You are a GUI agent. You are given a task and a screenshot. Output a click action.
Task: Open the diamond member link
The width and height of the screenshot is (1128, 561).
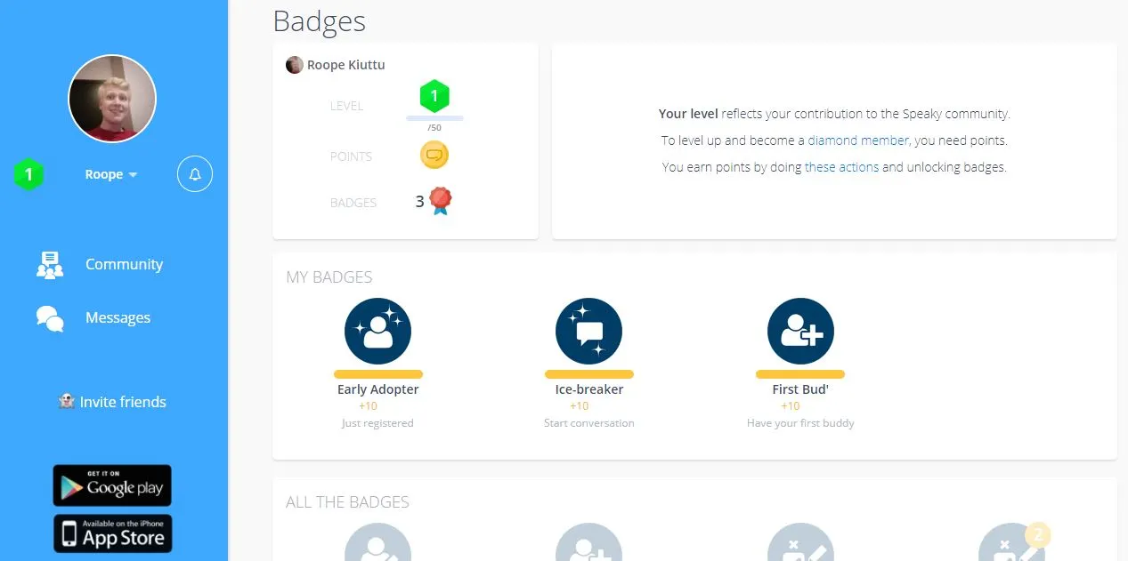click(x=858, y=140)
